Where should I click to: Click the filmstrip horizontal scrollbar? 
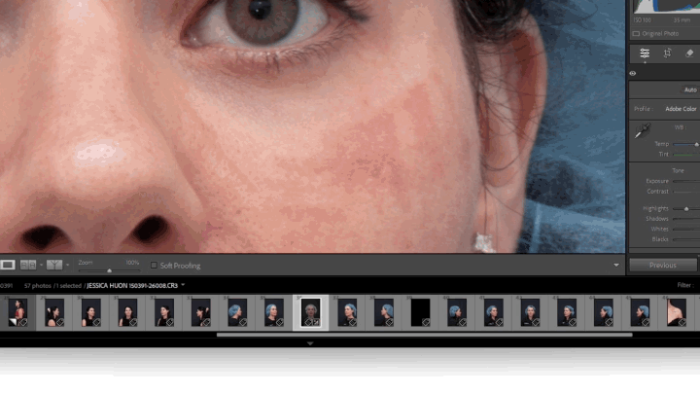click(x=424, y=335)
